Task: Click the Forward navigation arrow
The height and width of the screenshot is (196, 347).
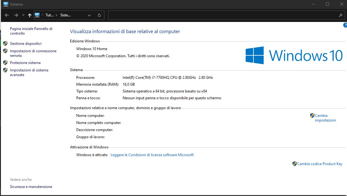Action: (x=16, y=15)
